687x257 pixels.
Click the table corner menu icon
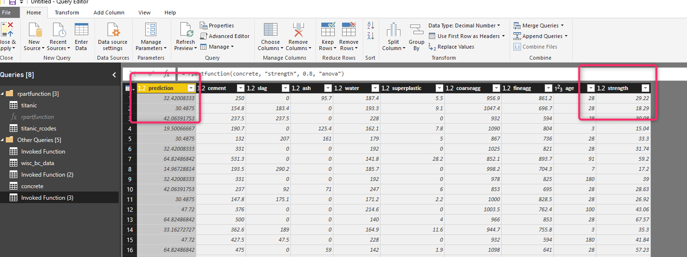coord(130,88)
